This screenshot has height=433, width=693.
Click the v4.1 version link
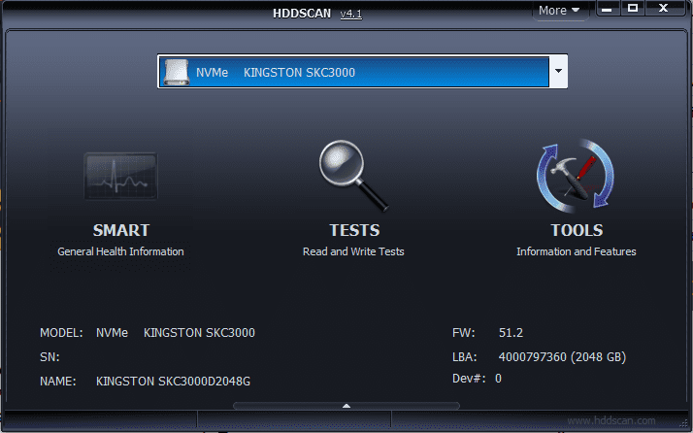point(351,14)
